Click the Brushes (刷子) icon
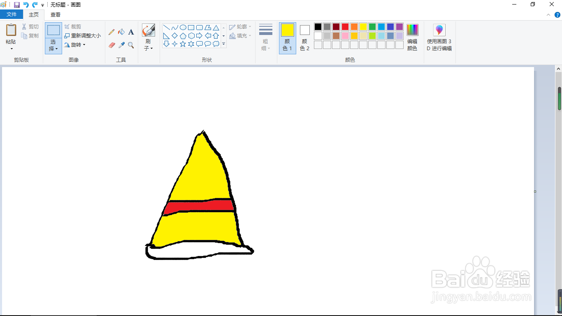 149,30
